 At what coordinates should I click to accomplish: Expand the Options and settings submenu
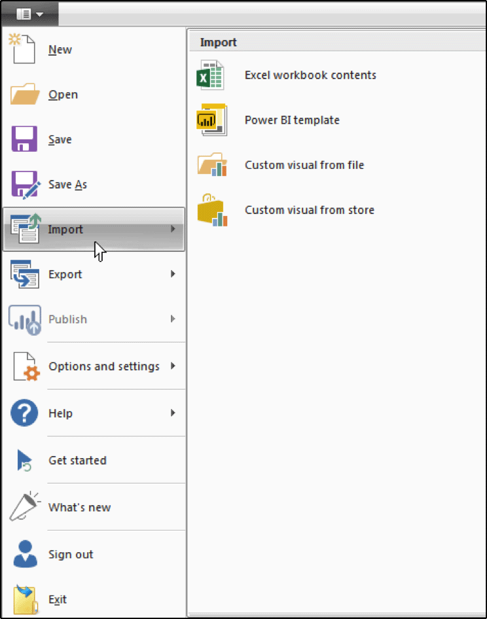172,366
